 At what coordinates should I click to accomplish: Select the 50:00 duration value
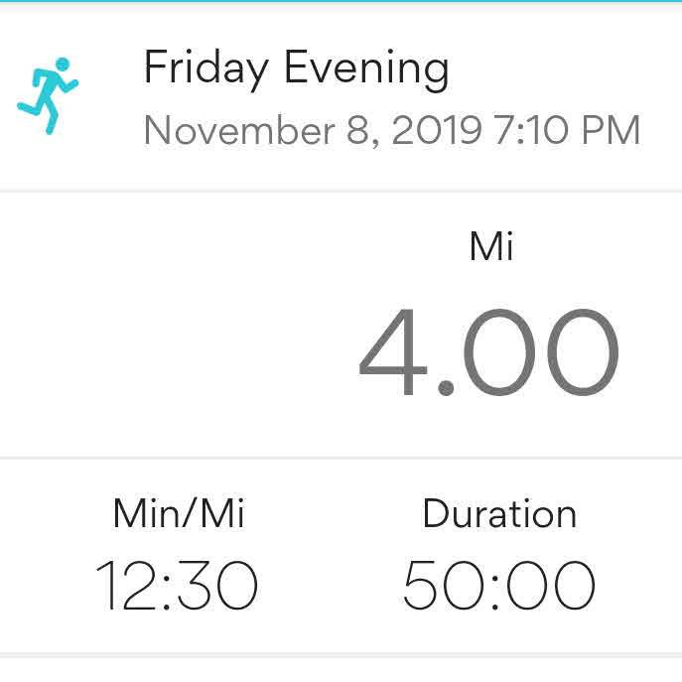pyautogui.click(x=499, y=585)
